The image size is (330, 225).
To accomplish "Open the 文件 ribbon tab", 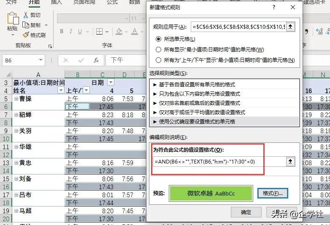I will click(x=11, y=2).
